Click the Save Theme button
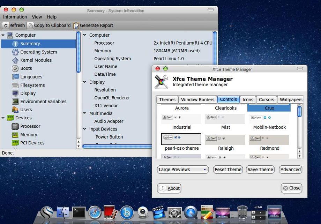 pos(260,170)
